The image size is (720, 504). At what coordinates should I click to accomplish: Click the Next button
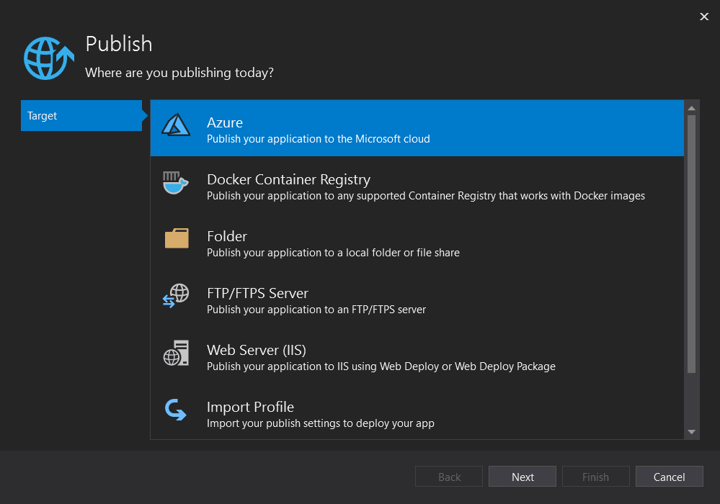pos(522,476)
